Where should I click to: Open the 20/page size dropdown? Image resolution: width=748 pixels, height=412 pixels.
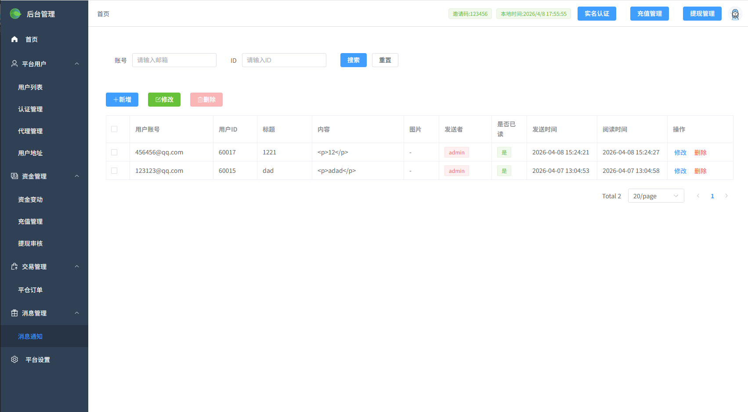tap(656, 196)
